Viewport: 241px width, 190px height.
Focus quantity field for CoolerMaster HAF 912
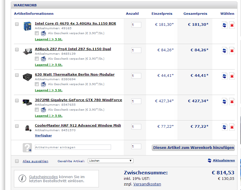tap(136, 127)
